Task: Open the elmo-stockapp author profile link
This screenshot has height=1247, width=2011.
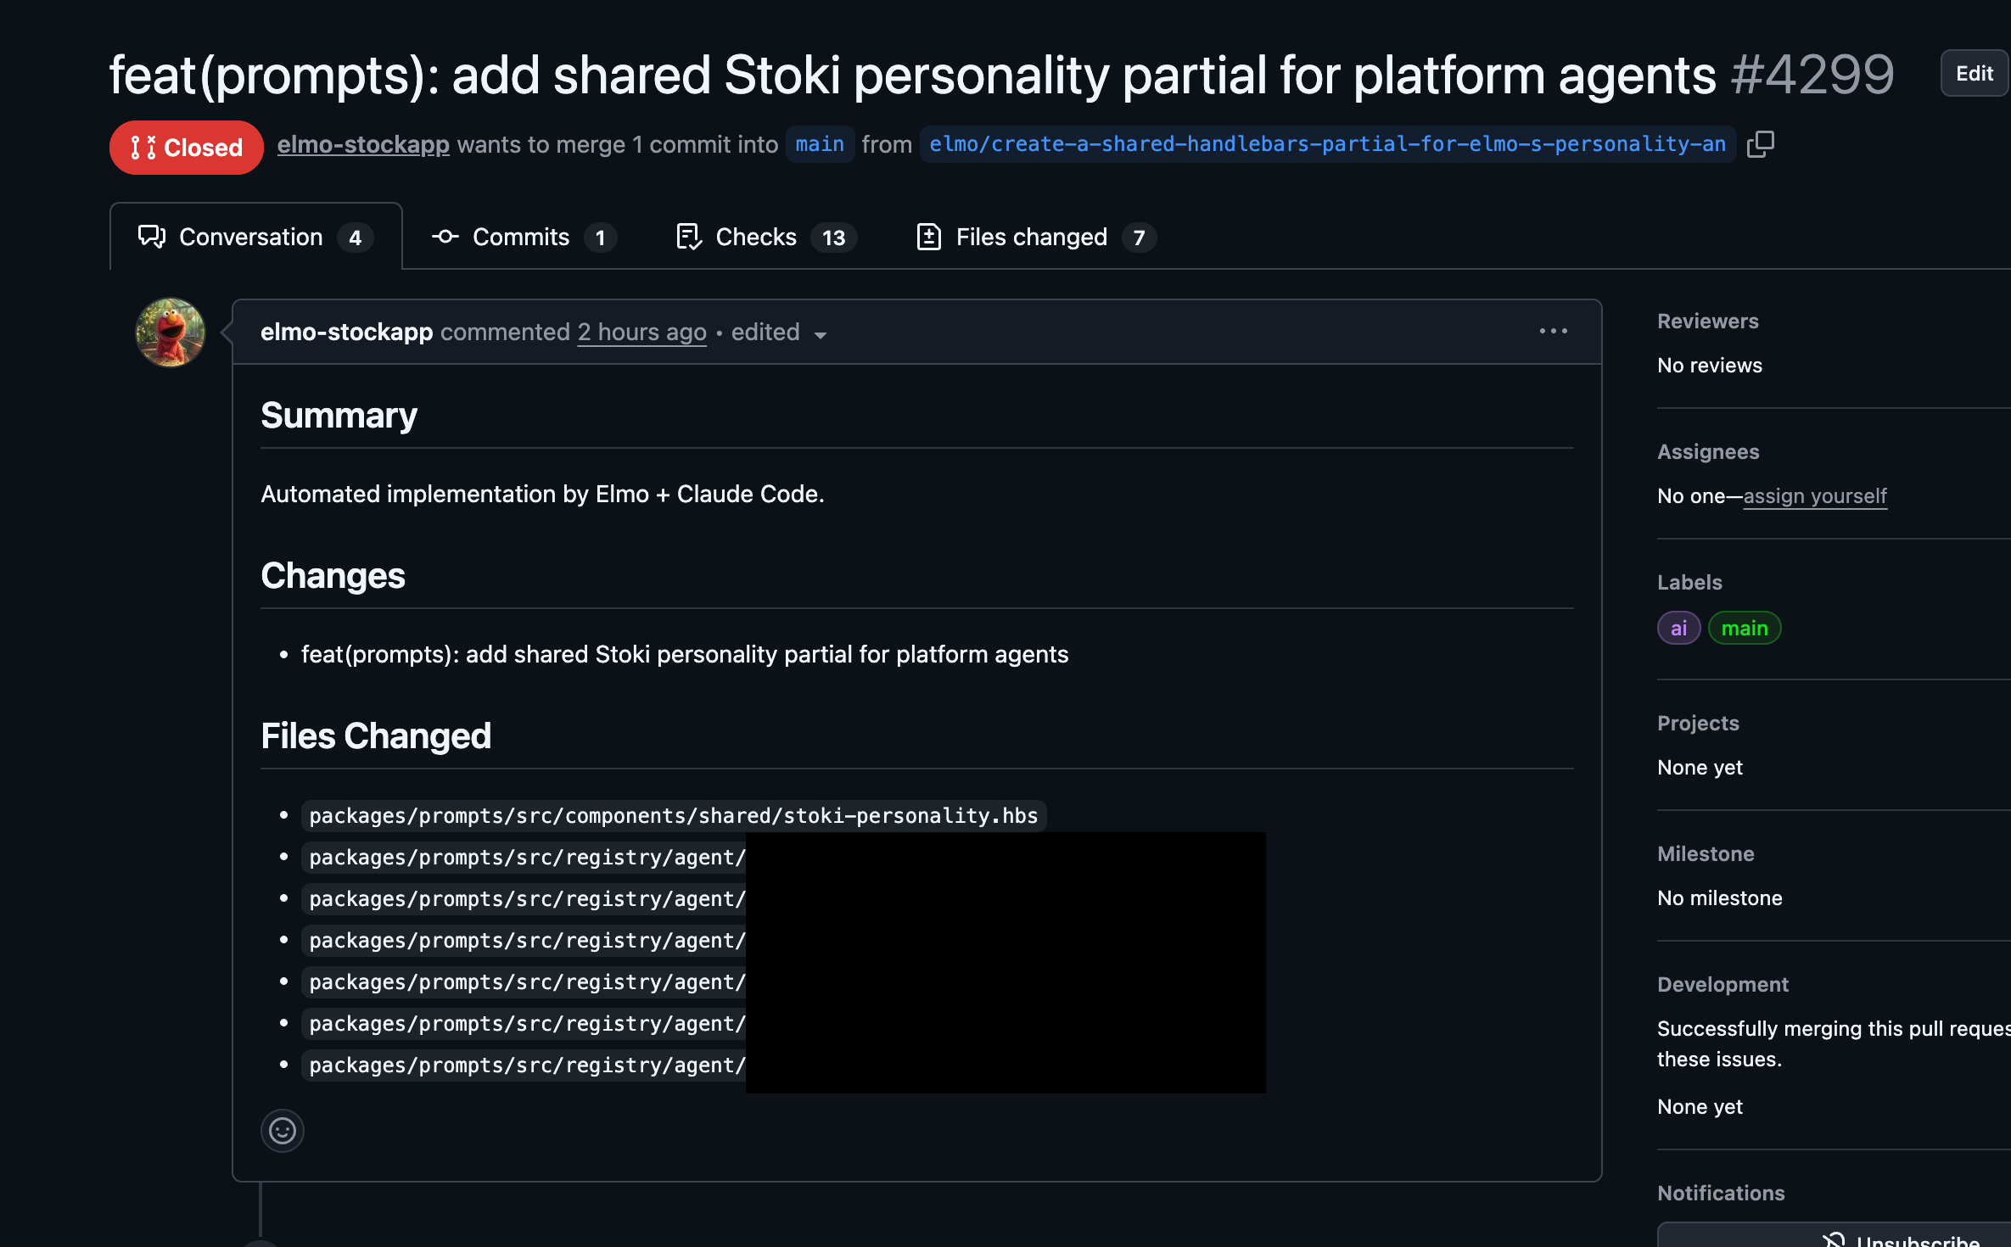Action: [x=362, y=145]
